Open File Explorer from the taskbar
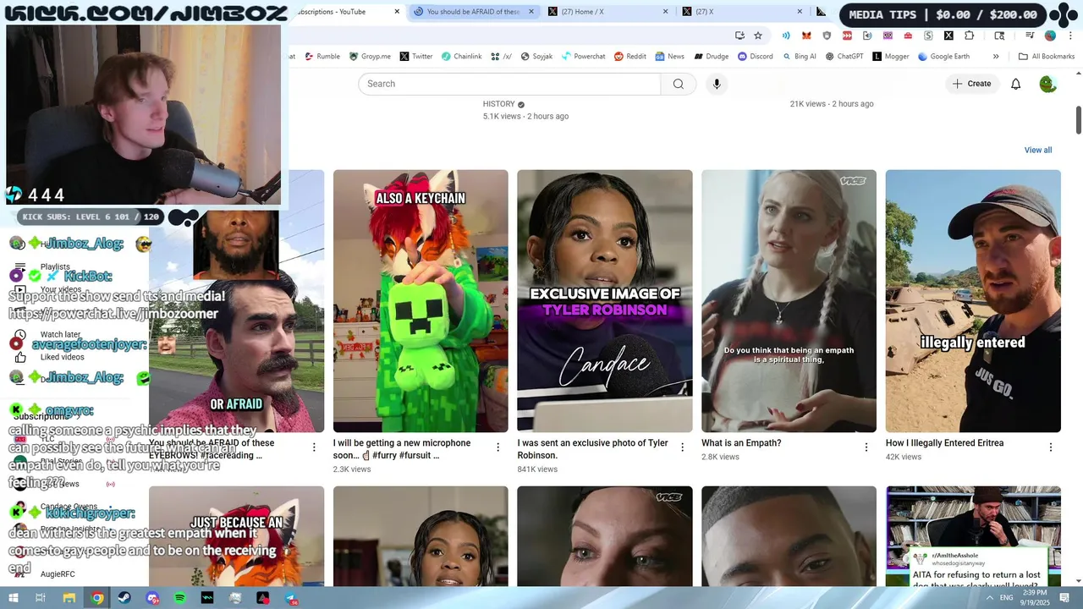Screen dimensions: 1083x609 (x=69, y=598)
